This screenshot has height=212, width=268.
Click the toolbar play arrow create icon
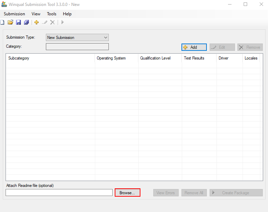(x=62, y=22)
